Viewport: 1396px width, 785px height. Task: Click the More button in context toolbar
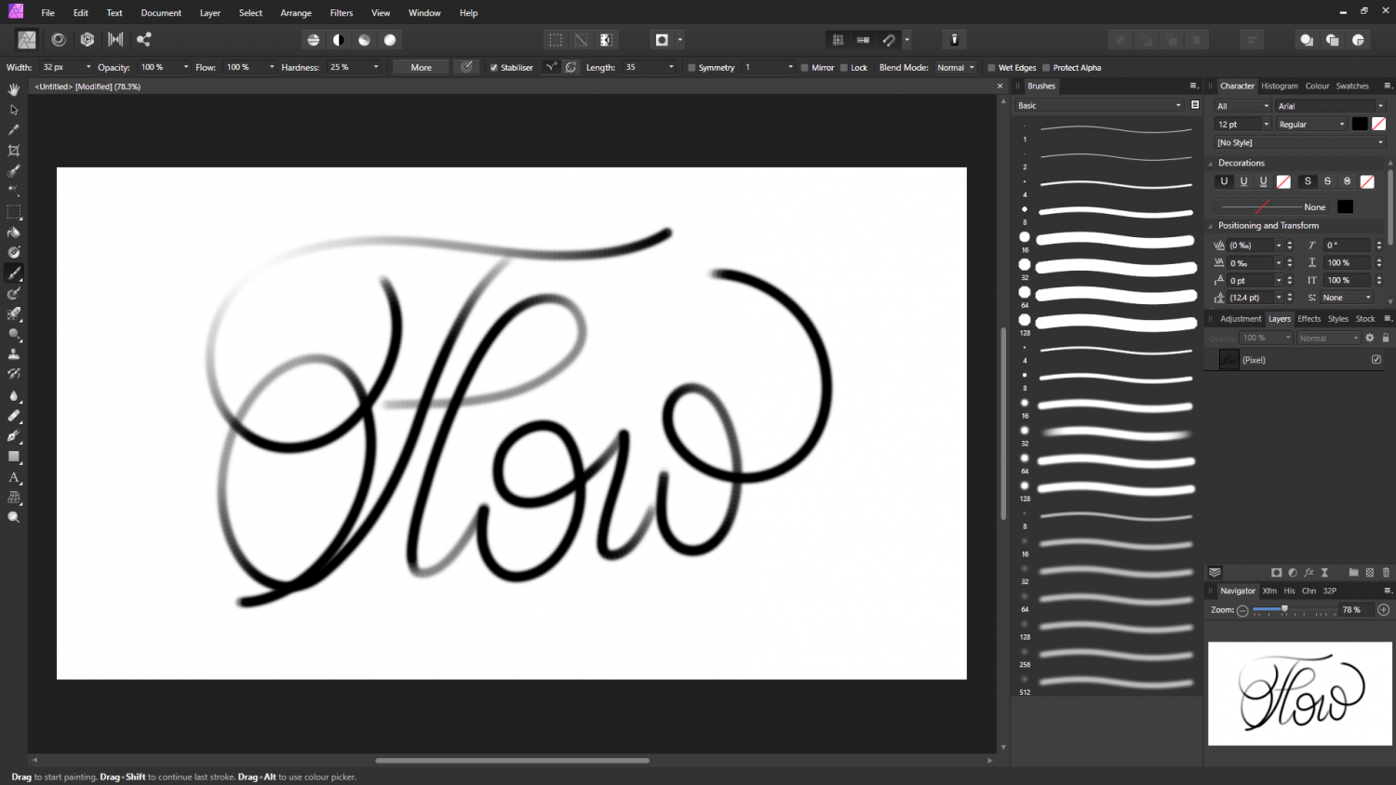point(421,68)
